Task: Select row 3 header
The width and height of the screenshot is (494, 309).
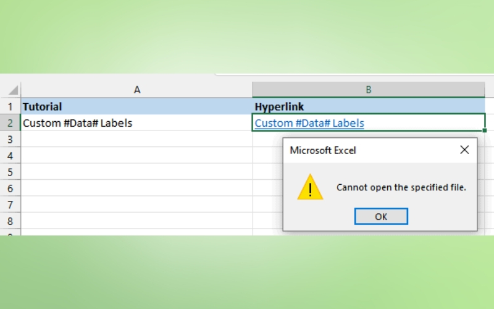Action: click(x=10, y=139)
